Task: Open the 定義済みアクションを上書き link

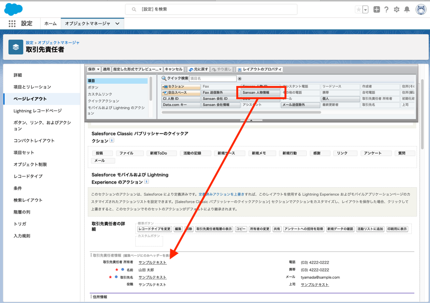Action: (x=221, y=194)
